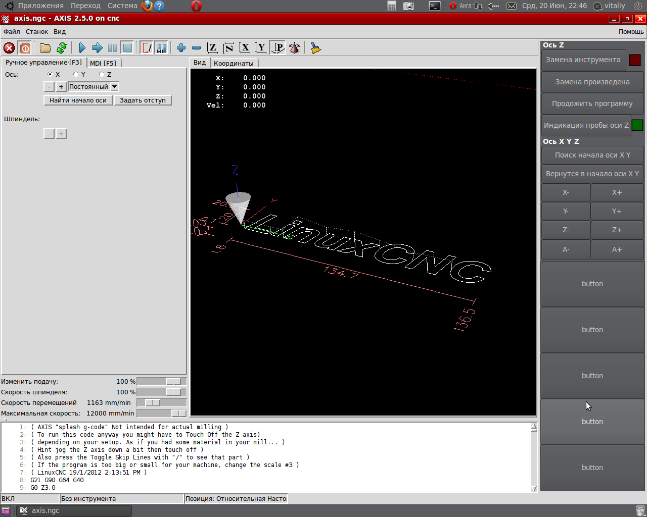Image resolution: width=647 pixels, height=517 pixels.
Task: Select the Y axis radio button
Action: coord(76,75)
